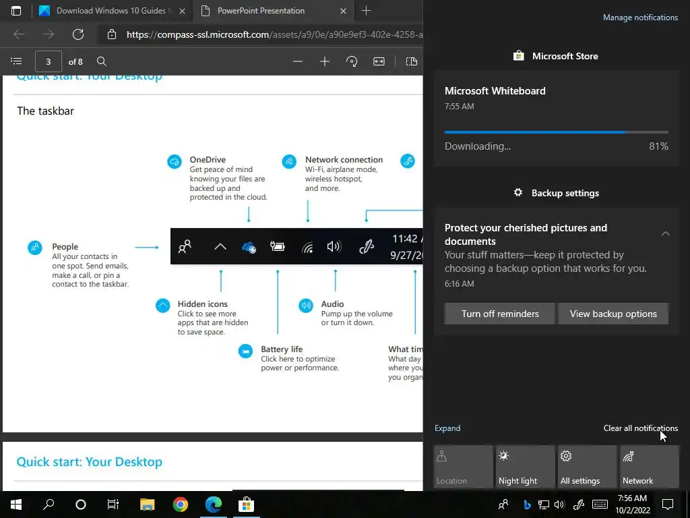Turn off backup reminders
This screenshot has width=690, height=518.
[500, 314]
